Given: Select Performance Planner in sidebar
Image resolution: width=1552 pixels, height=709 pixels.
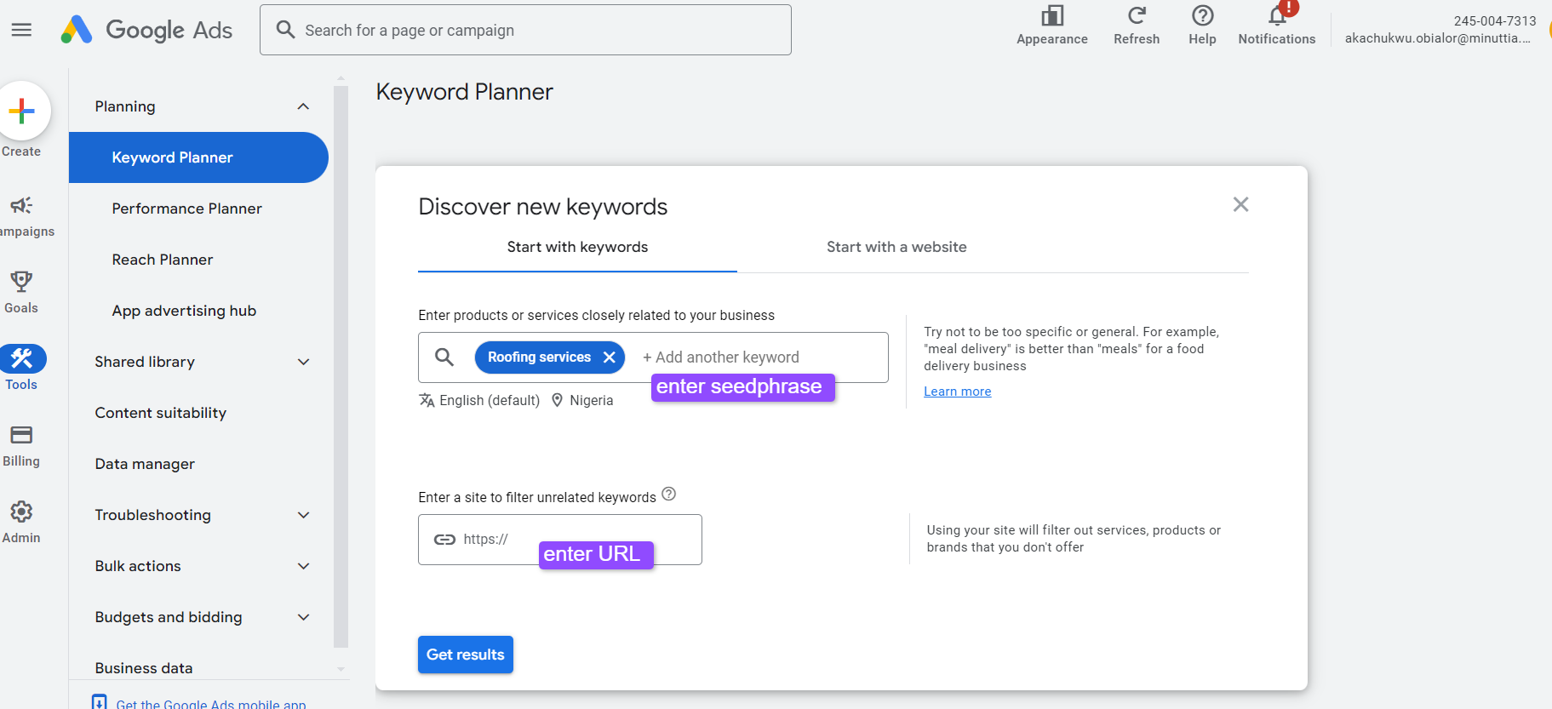Looking at the screenshot, I should pos(186,209).
